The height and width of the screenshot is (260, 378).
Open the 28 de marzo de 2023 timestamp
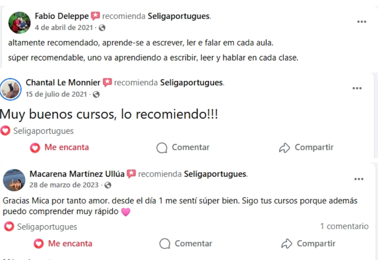click(65, 185)
